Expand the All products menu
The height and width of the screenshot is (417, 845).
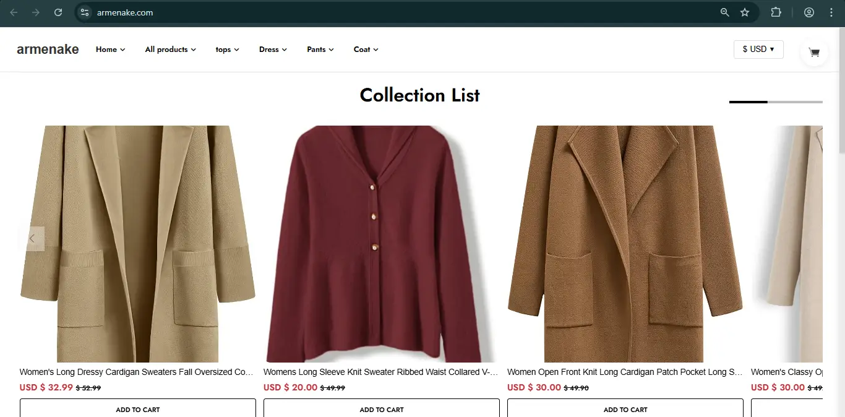[x=170, y=49]
